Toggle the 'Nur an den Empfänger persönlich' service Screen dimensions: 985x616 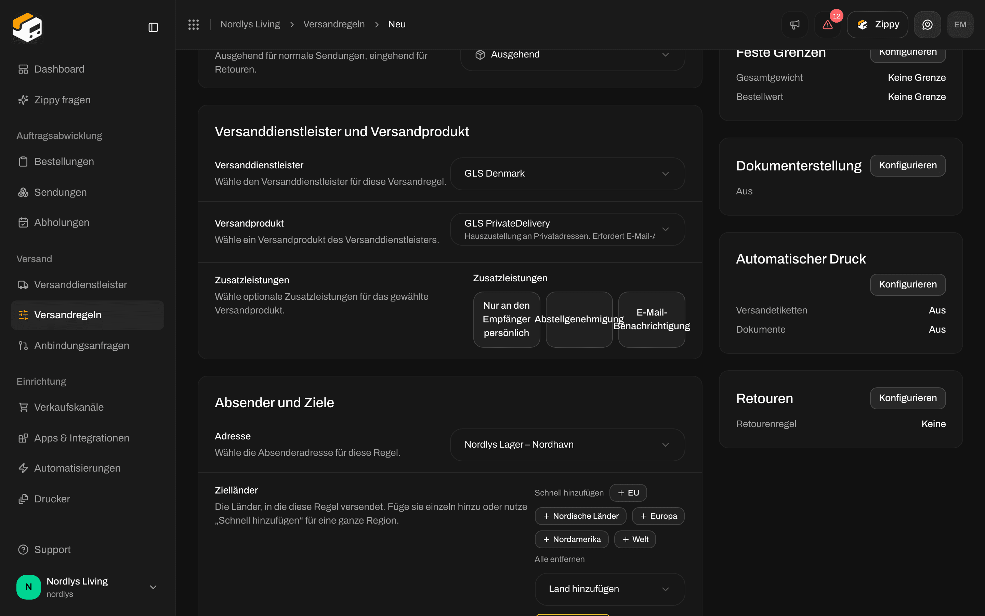pos(506,319)
